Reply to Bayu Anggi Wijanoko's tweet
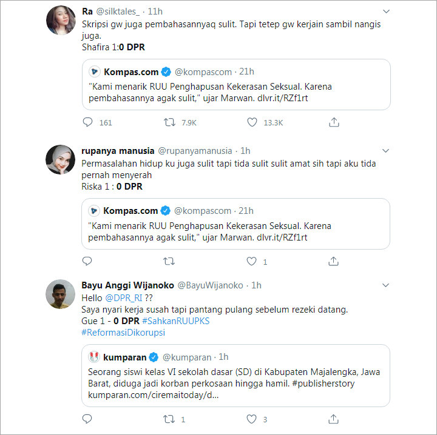 coord(87,419)
